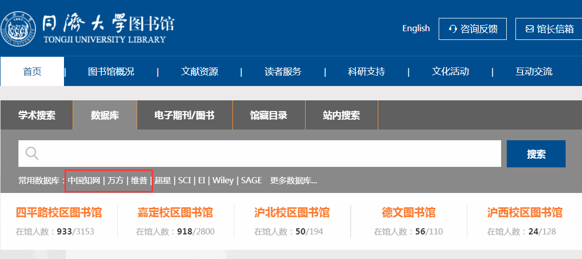The width and height of the screenshot is (582, 259).
Task: Select the 数据库 tab
Action: [x=105, y=115]
